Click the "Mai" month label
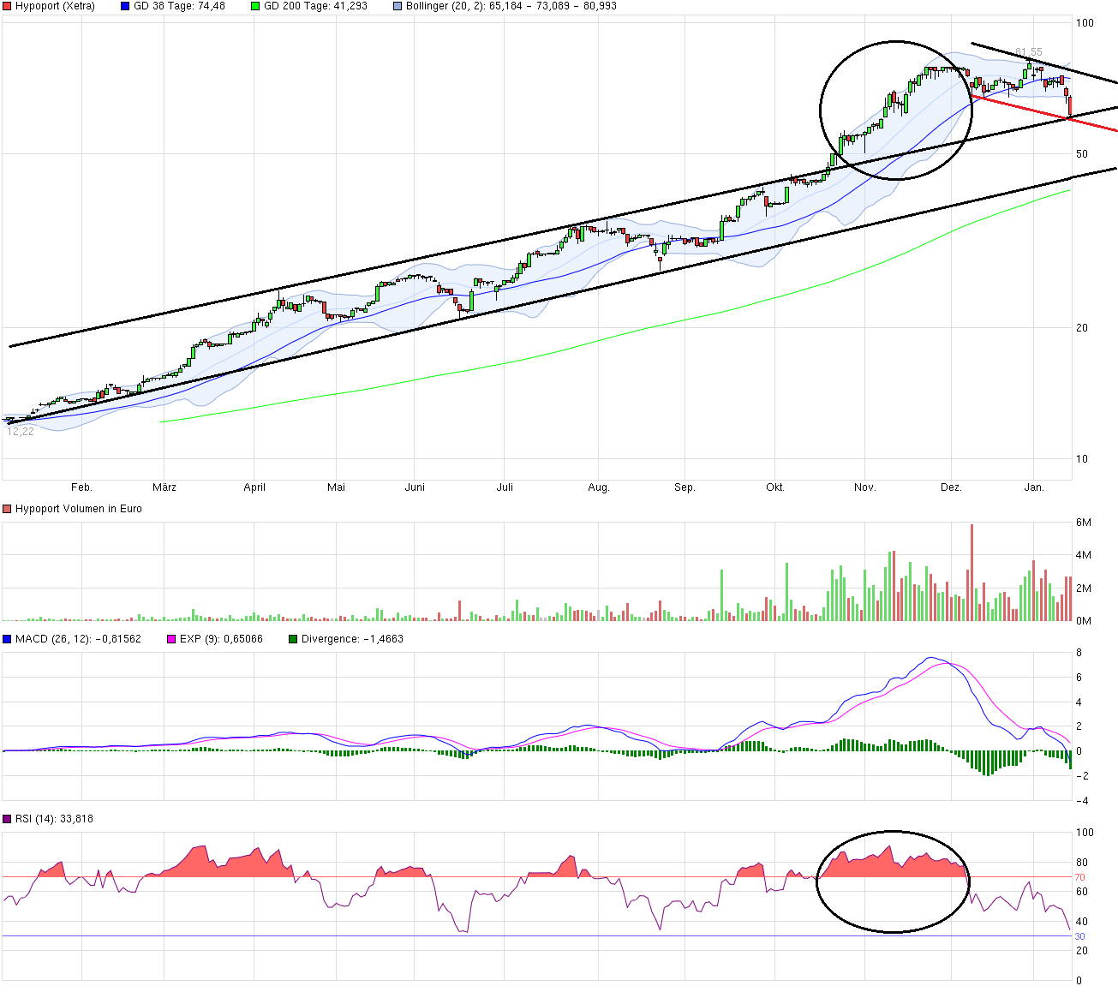1118x992 pixels. click(336, 487)
